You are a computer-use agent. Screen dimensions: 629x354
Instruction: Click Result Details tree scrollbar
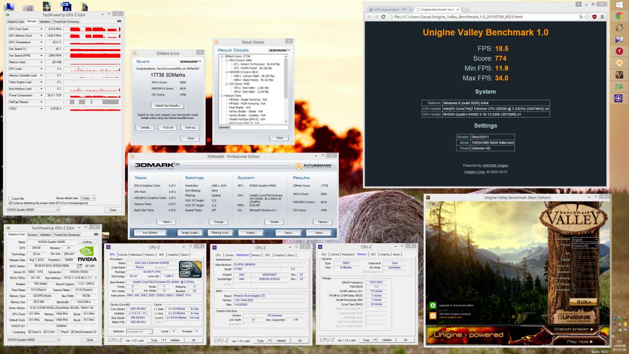[x=286, y=88]
